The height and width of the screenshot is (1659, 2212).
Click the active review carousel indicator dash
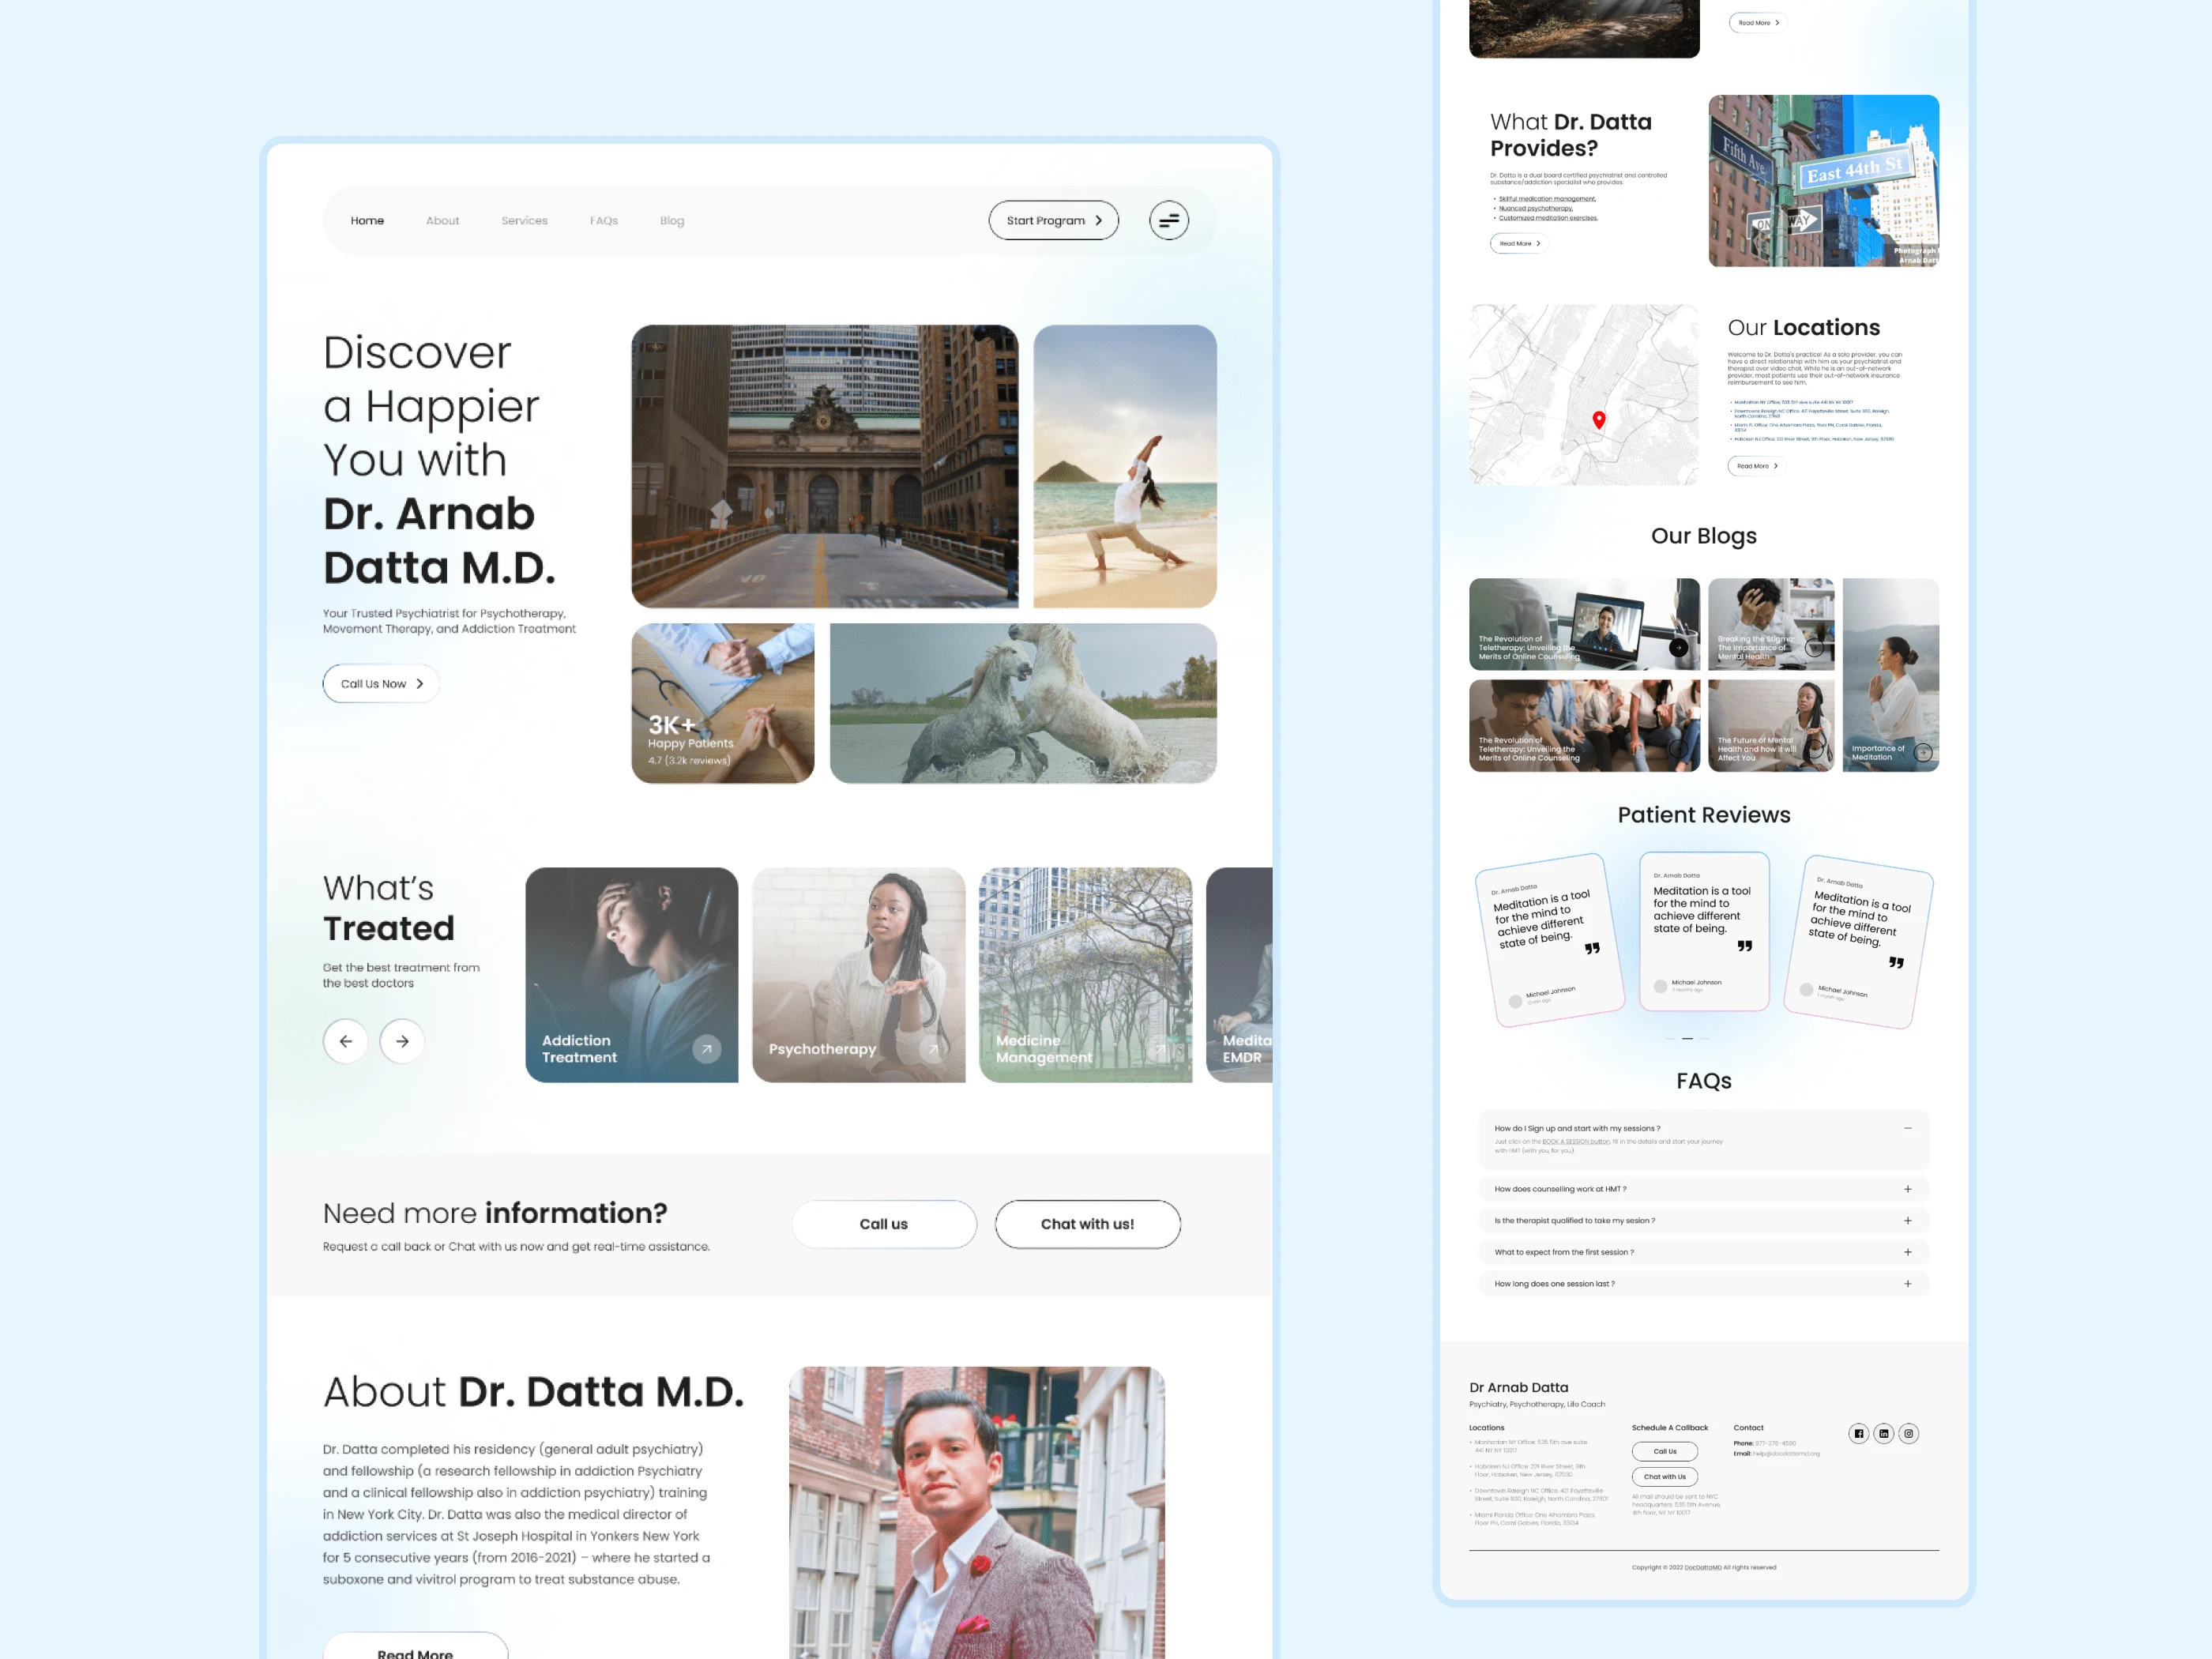pos(1687,1039)
